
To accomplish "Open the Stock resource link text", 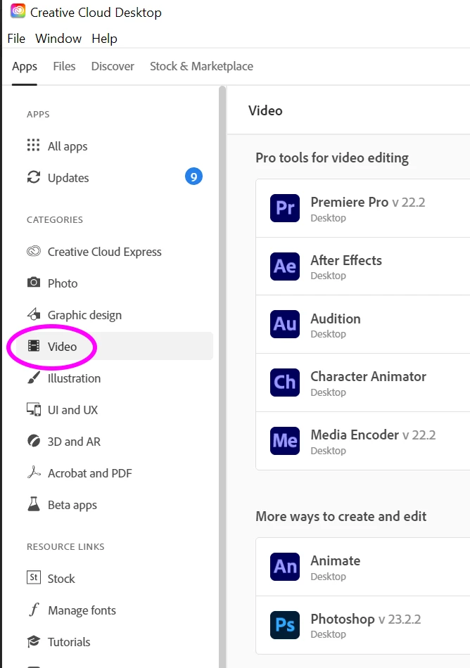I will [x=61, y=579].
